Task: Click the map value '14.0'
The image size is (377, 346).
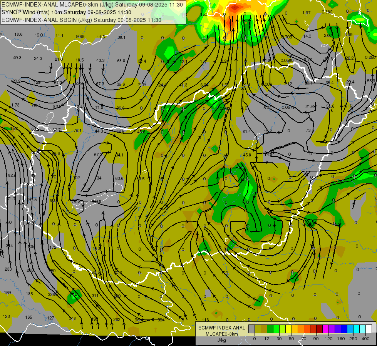Action: [x=307, y=36]
